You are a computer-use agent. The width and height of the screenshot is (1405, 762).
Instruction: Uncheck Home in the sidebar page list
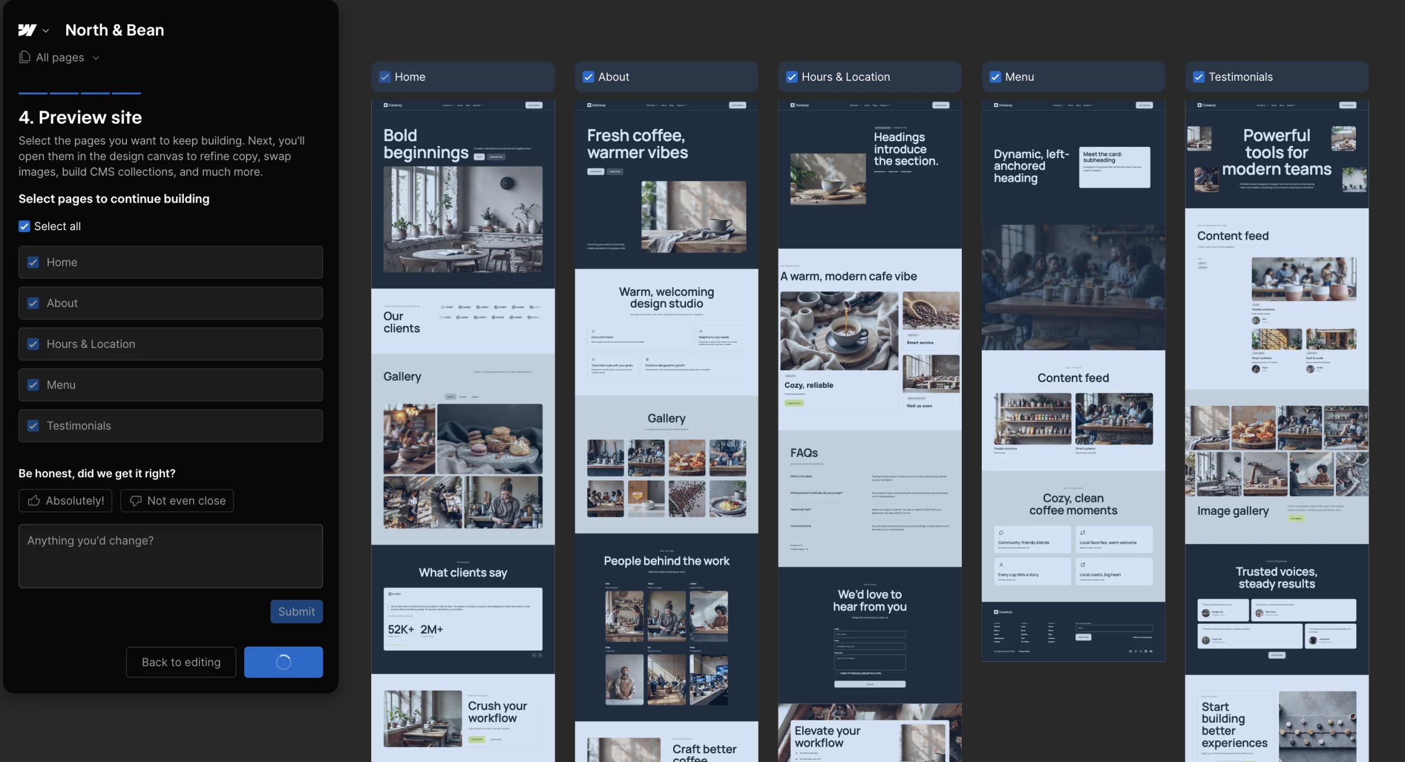33,262
